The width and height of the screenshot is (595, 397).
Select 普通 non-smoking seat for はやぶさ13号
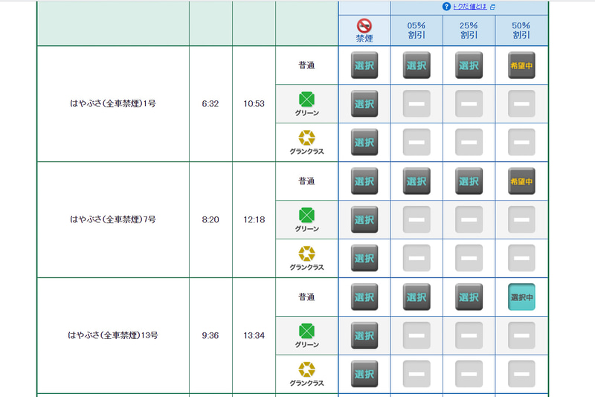[364, 297]
